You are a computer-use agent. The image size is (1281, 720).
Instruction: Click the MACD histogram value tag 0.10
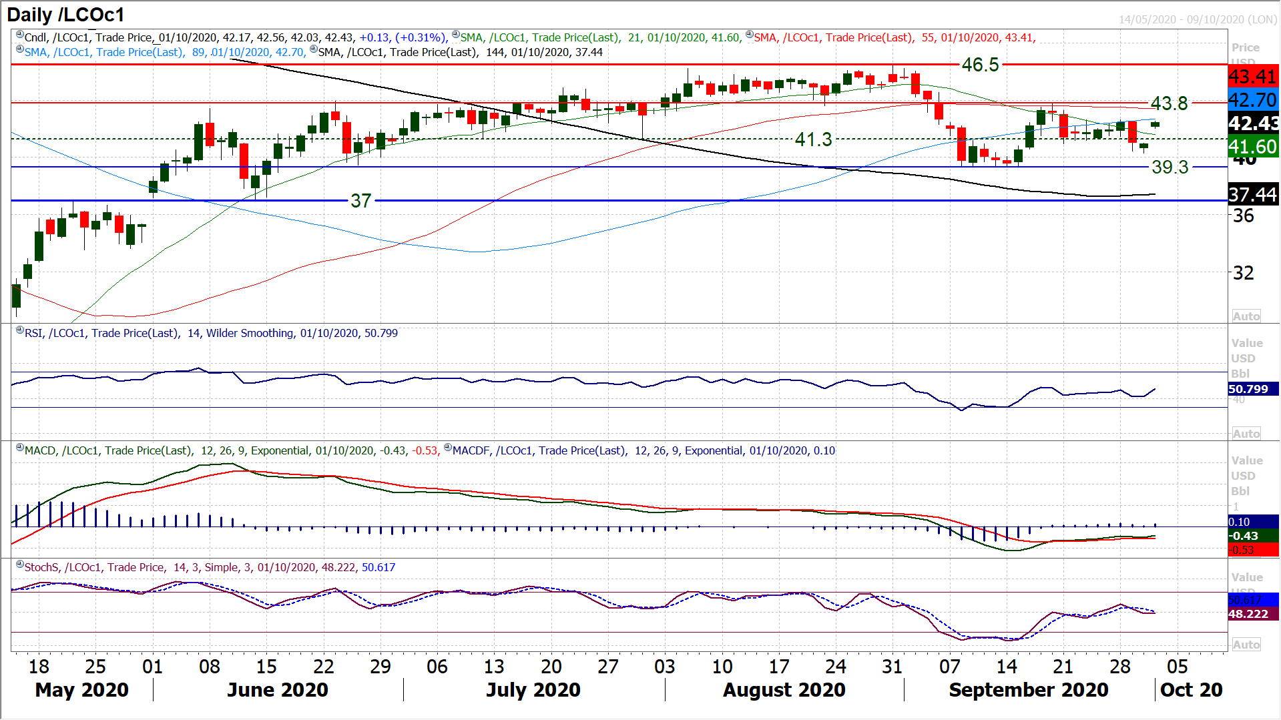tap(1253, 522)
